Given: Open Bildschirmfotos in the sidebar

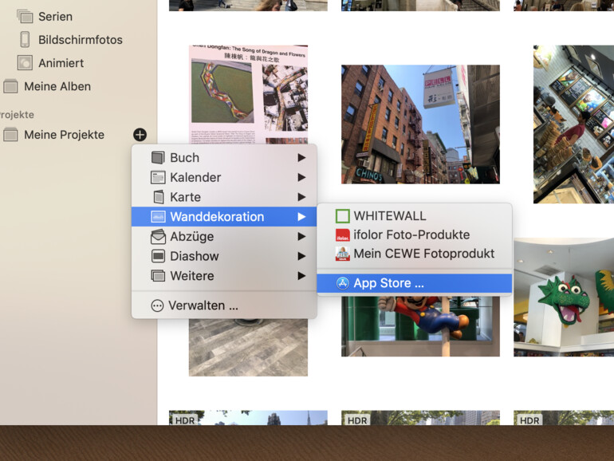Looking at the screenshot, I should pos(81,40).
